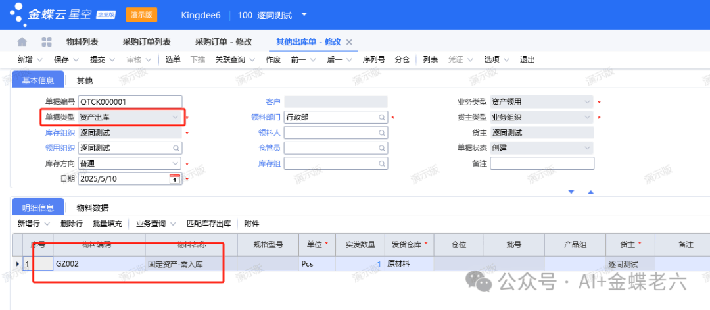Click search icon in 仓管员 field

(x=382, y=147)
